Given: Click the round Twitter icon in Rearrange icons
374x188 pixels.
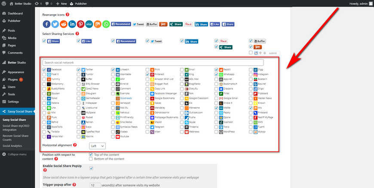Looking at the screenshot, I should point(55,24).
